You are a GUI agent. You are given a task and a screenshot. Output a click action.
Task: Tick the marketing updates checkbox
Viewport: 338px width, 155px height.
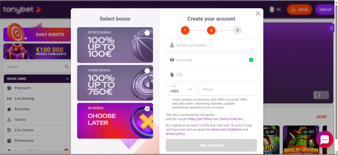coord(168,103)
